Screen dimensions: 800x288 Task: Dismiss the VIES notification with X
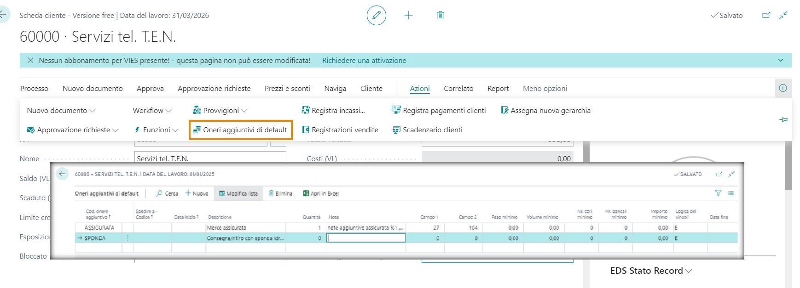point(30,60)
